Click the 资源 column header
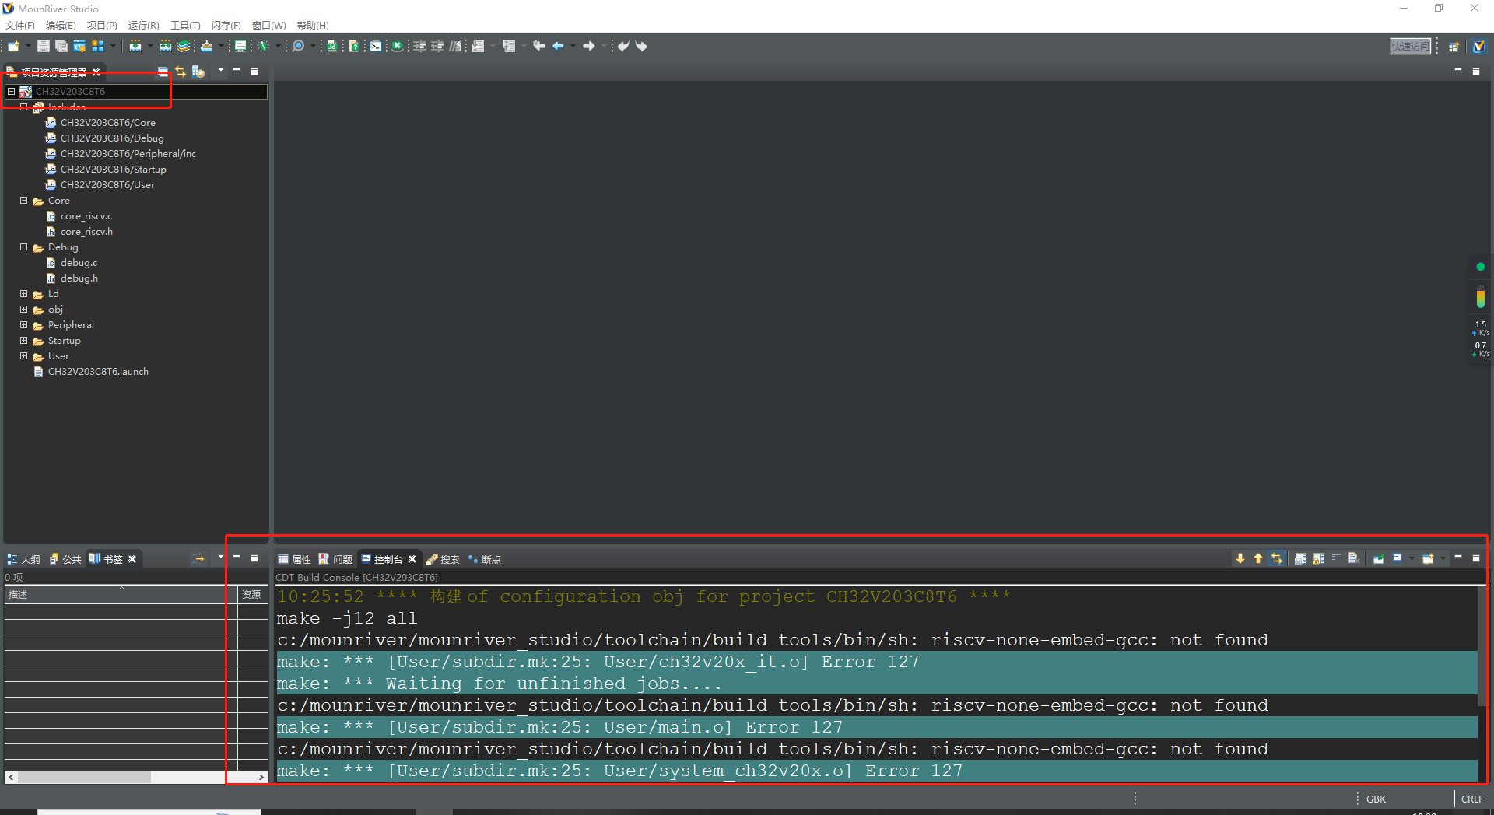 click(x=252, y=594)
